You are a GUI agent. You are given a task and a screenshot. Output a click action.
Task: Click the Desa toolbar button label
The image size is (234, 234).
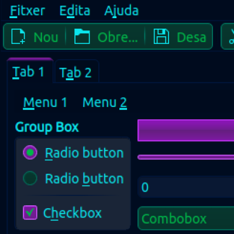(191, 37)
